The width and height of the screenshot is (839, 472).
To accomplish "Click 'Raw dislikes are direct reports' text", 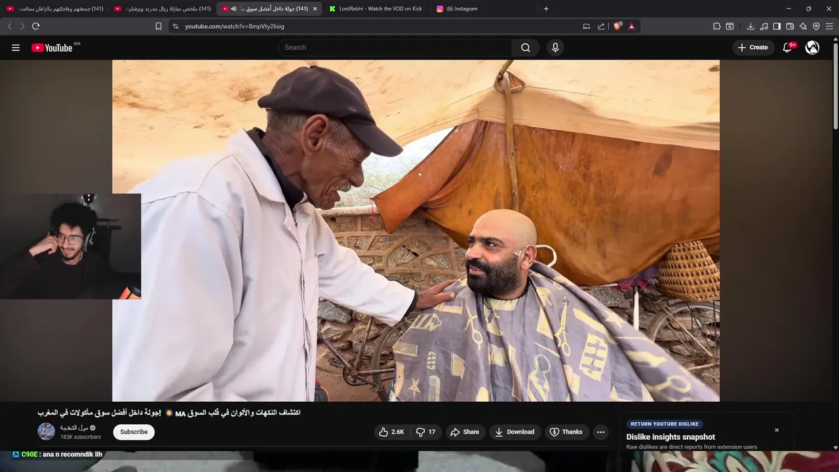I will 692,447.
